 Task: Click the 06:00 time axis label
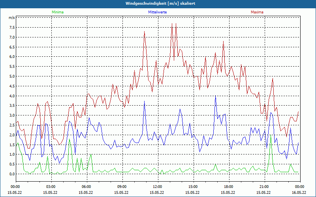pos(86,187)
